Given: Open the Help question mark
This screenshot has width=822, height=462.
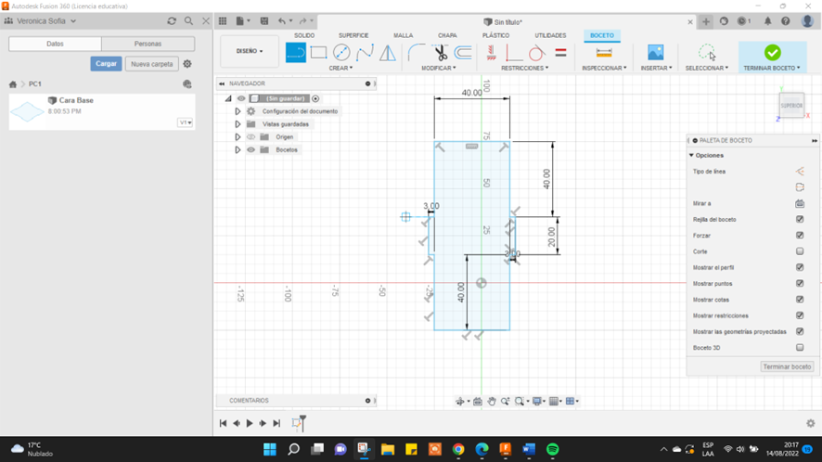Looking at the screenshot, I should point(785,21).
